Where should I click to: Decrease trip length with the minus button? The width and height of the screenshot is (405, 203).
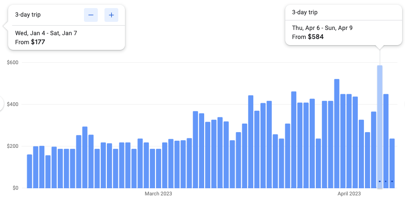tap(91, 15)
